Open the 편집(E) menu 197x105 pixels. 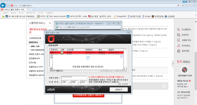click(x=13, y=13)
